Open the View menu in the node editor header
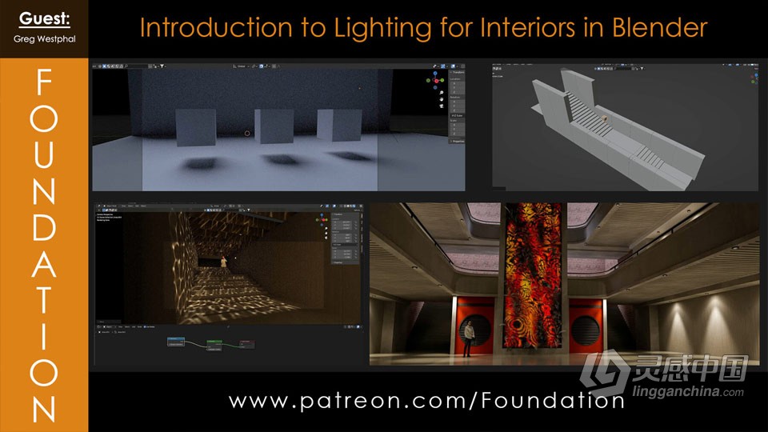768x432 pixels. coord(120,326)
